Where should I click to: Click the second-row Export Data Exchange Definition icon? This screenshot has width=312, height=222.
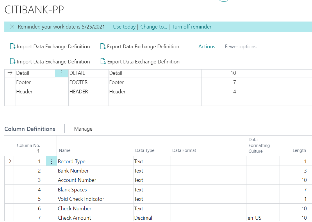(103, 61)
